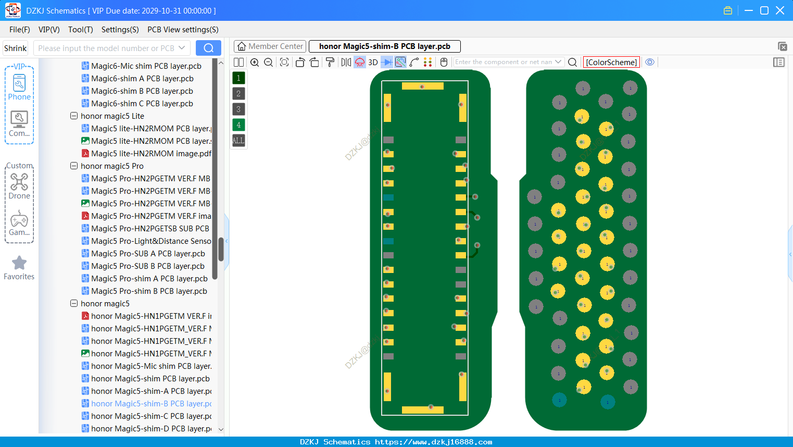
Task: Show PCB layer 3
Action: [238, 109]
